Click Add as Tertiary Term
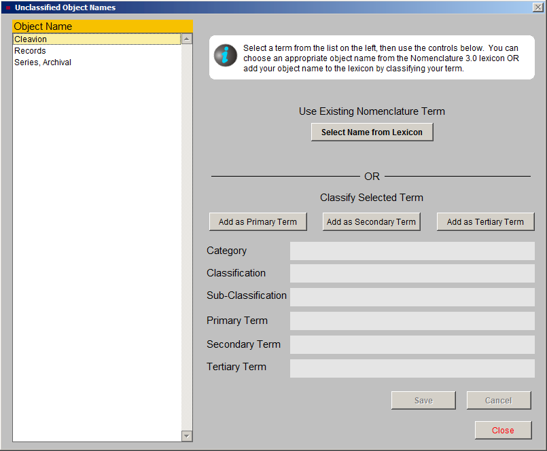547x451 pixels. point(485,221)
